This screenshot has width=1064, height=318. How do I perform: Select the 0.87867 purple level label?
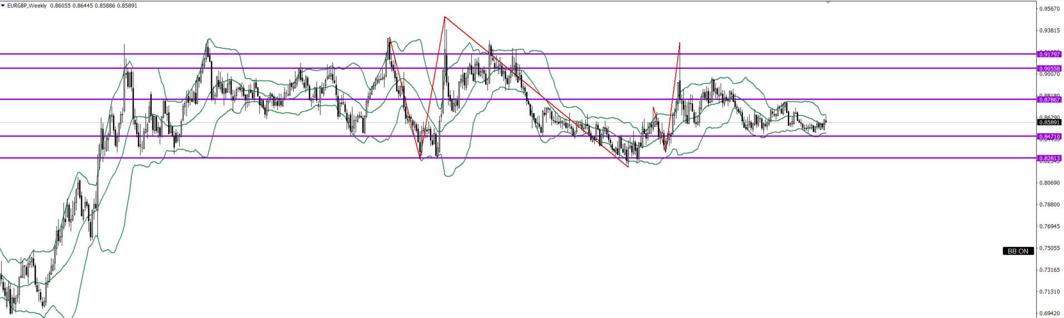(x=1050, y=100)
